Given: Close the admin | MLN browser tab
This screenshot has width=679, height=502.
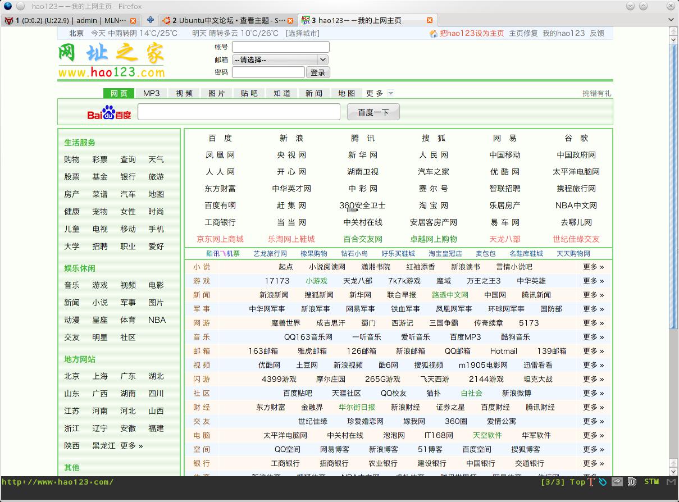Looking at the screenshot, I should click(x=133, y=20).
